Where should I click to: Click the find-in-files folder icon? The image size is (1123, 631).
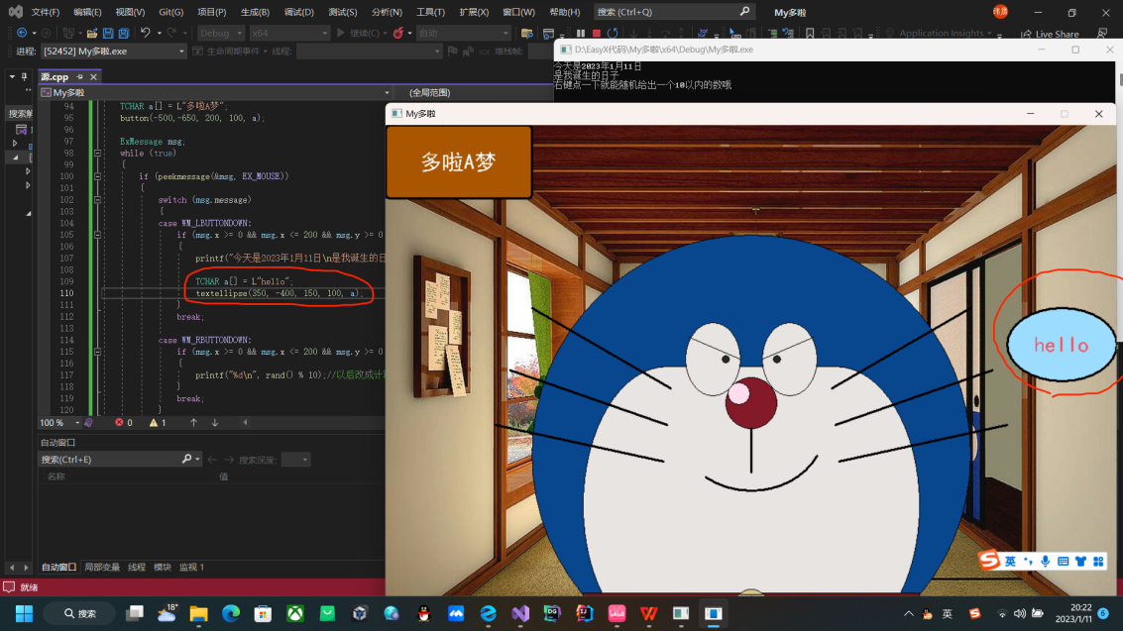point(526,33)
